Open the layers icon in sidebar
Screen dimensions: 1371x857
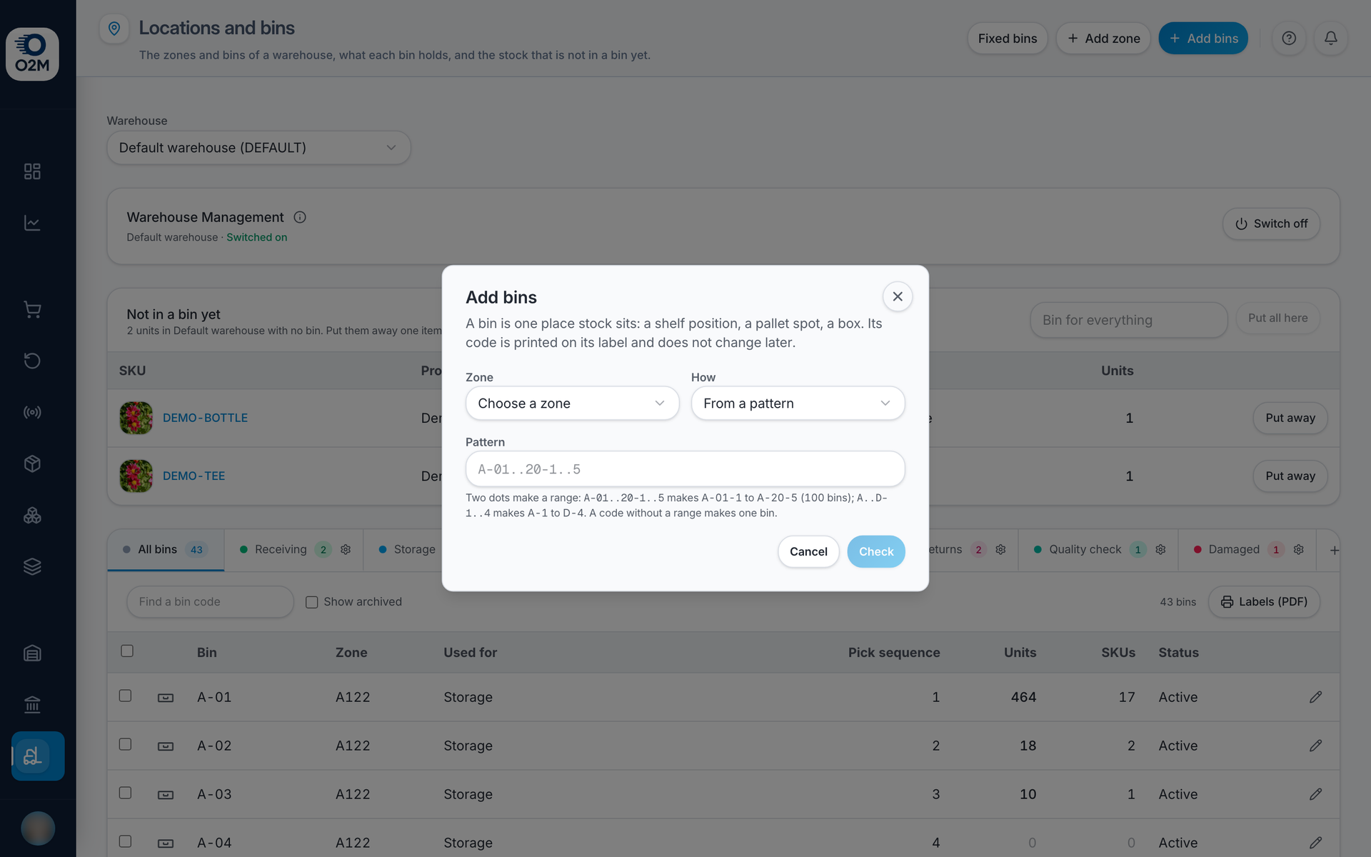(32, 566)
